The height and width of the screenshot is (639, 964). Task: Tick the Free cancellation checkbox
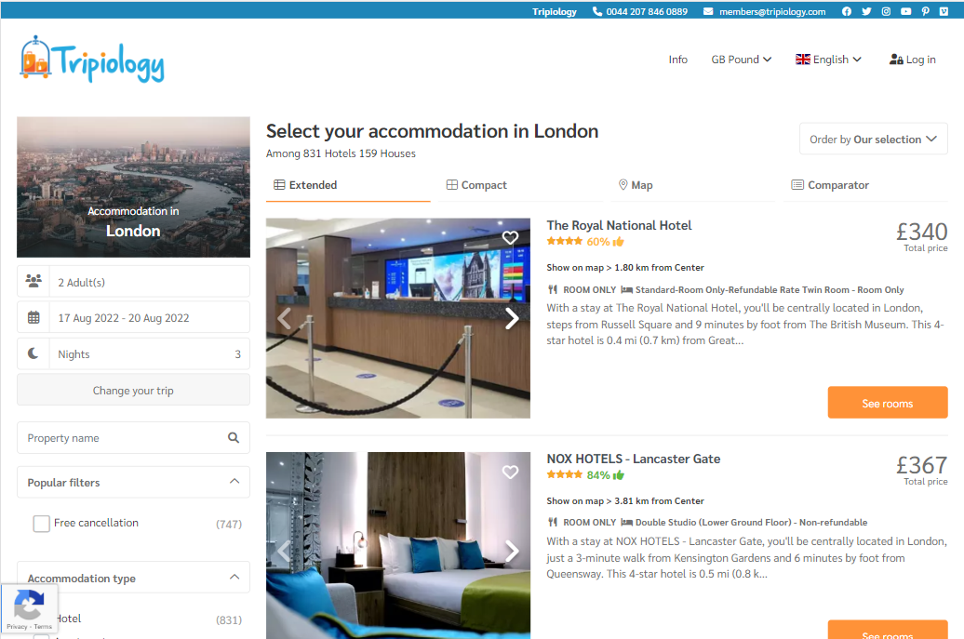coord(41,524)
